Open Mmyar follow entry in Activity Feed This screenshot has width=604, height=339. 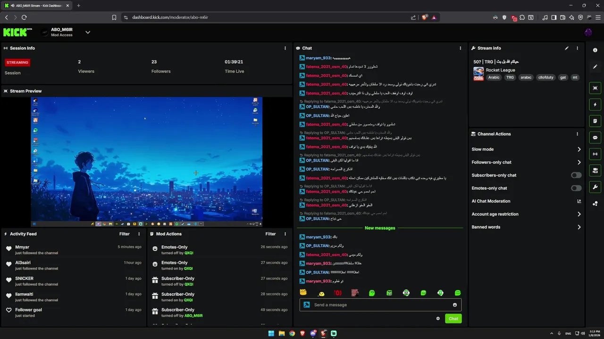point(73,250)
